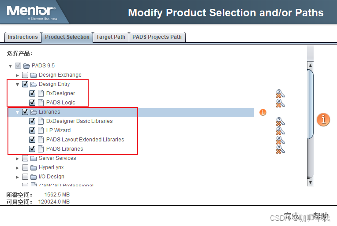Uncheck the PADS Logic checkbox
The width and height of the screenshot is (337, 226).
click(x=32, y=103)
